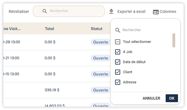This screenshot has height=110, width=187.
Task: Focus the main Rechercher search field
Action: pyautogui.click(x=69, y=11)
